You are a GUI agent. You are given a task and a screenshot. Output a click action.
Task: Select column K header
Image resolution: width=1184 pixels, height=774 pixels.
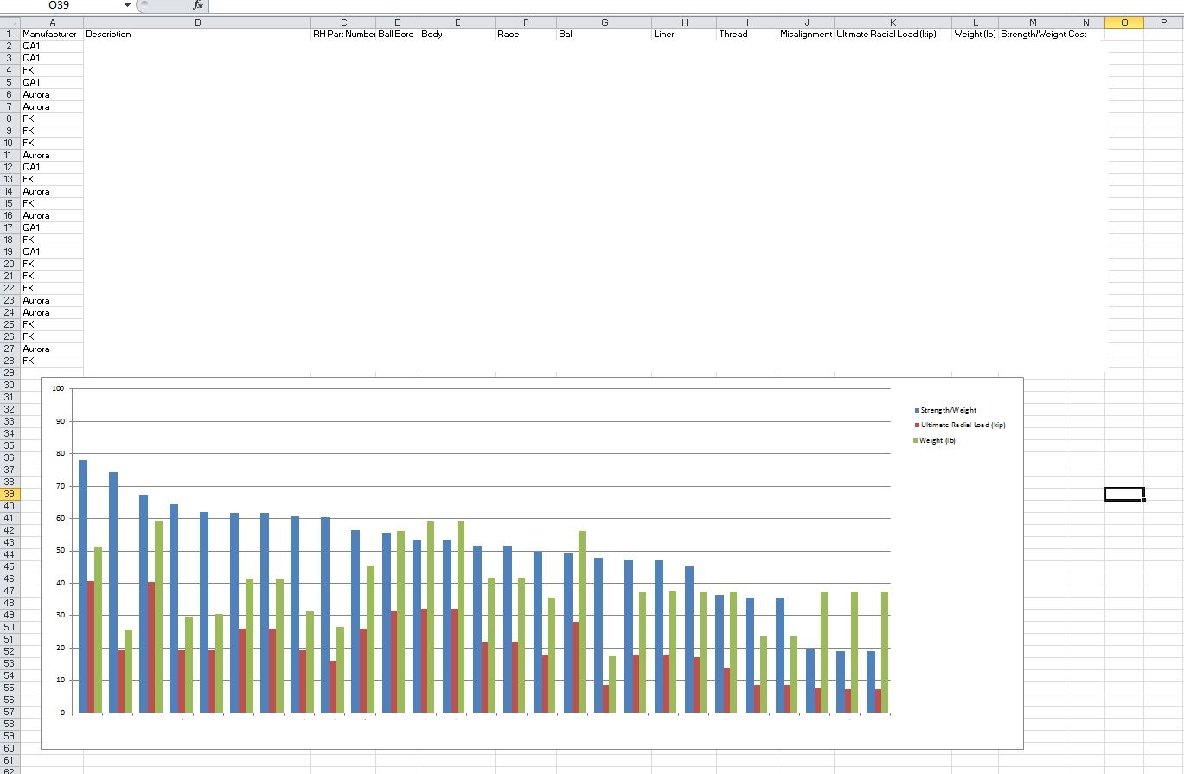point(893,22)
